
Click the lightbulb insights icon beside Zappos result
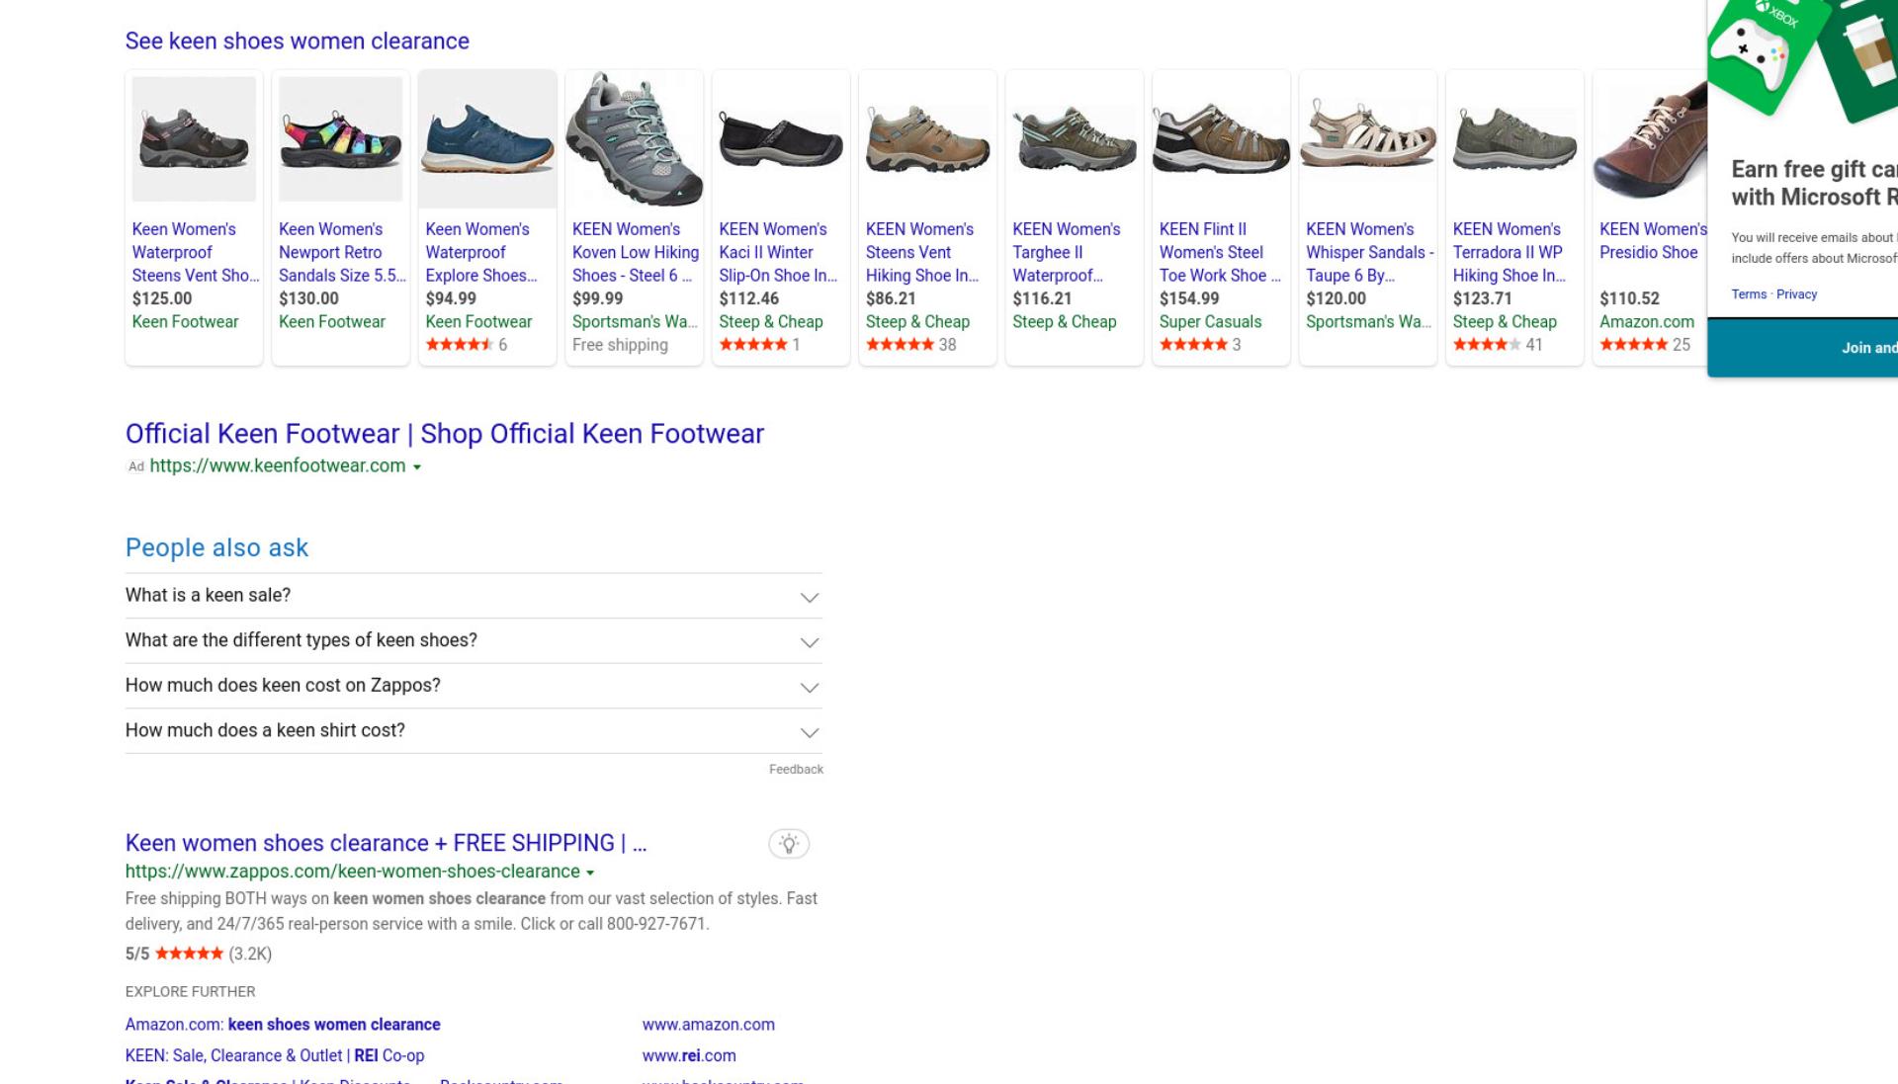tap(788, 844)
